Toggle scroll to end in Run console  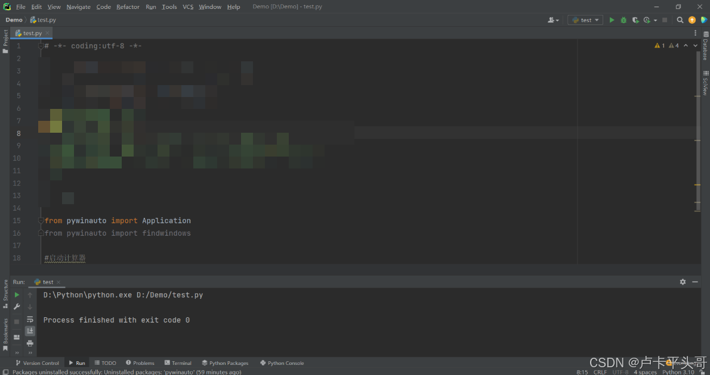click(x=30, y=331)
